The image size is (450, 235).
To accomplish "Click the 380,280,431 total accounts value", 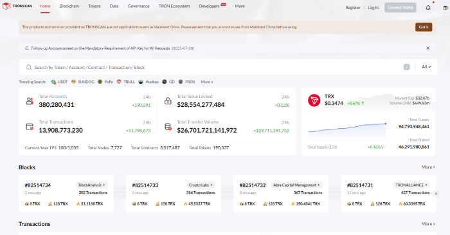I will click(x=57, y=104).
